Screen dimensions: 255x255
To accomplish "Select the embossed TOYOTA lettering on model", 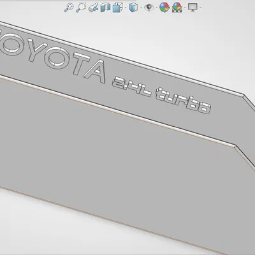I will click(x=53, y=57).
